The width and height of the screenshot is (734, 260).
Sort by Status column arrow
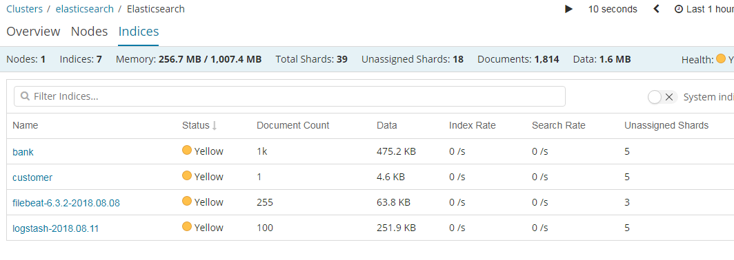215,126
